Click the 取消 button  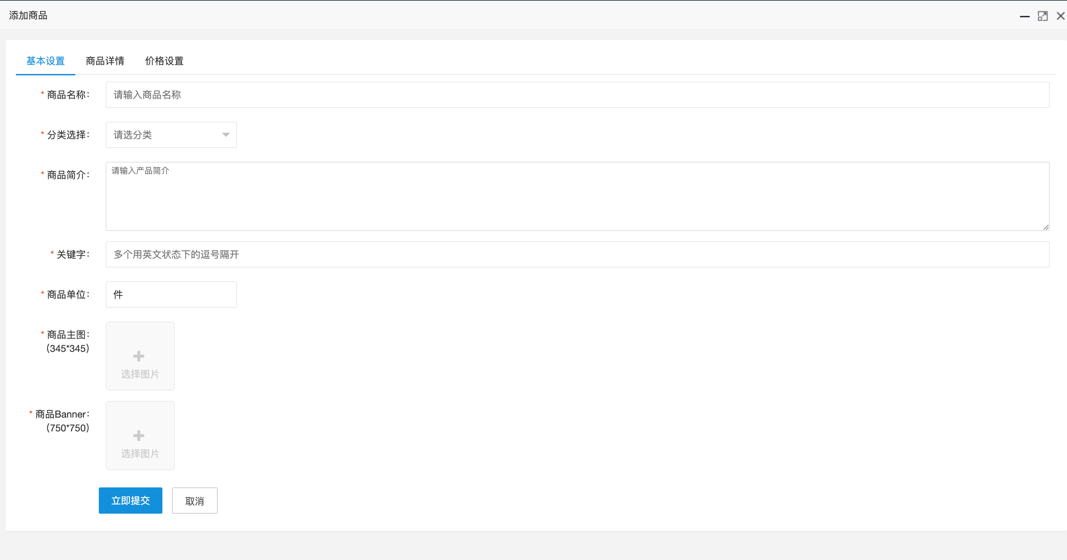pyautogui.click(x=195, y=501)
